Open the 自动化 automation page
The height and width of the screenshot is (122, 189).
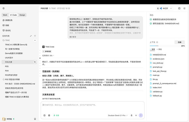coord(7,30)
